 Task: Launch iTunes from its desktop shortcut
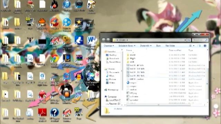[x=67, y=6]
